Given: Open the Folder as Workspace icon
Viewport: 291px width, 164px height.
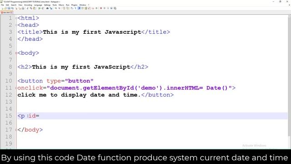Looking at the screenshot, I should click(x=93, y=8).
